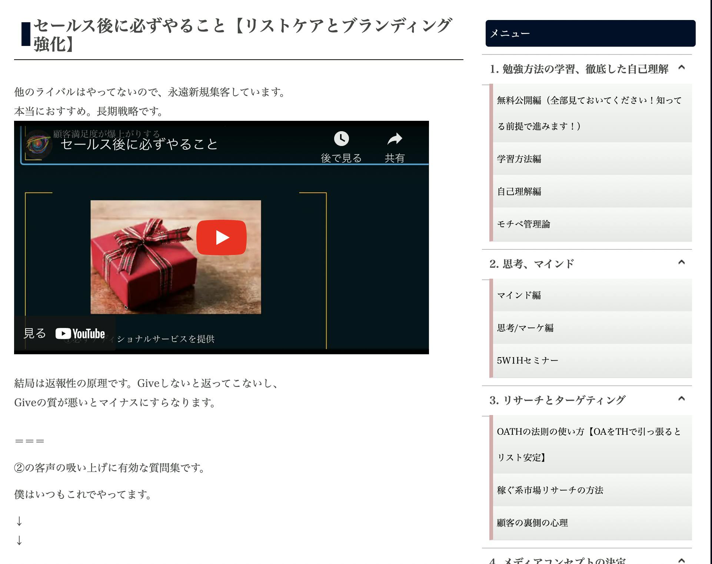The image size is (712, 564).
Task: Click the channel avatar icon in video
Action: (x=38, y=144)
